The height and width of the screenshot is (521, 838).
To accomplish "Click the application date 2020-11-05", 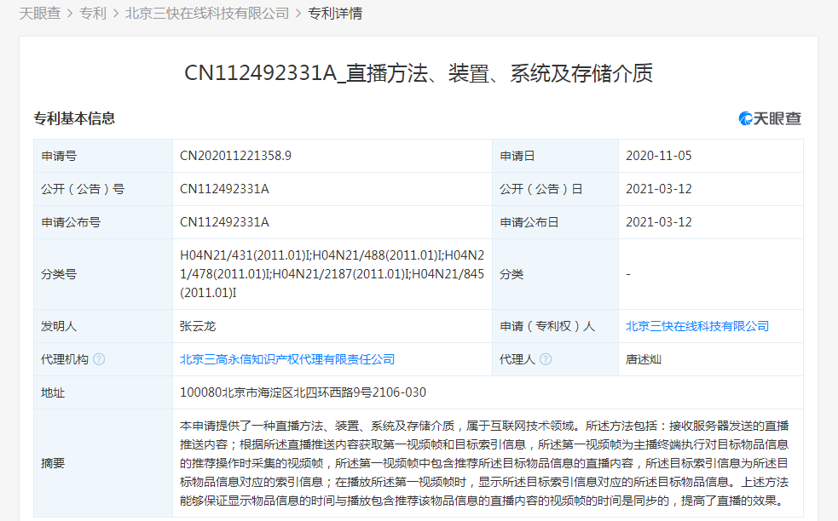I will (x=659, y=156).
